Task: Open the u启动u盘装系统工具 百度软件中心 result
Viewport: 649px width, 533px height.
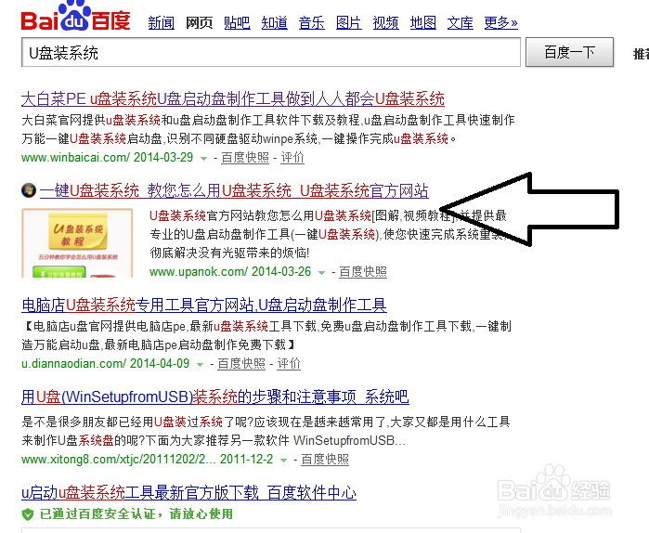Action: pos(188,492)
